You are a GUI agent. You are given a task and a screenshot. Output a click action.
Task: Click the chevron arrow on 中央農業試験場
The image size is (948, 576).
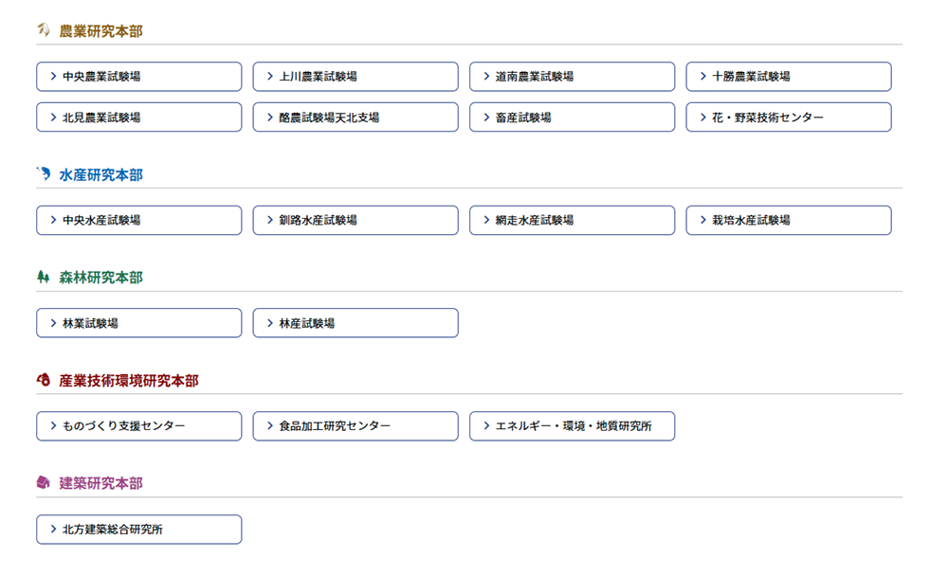(53, 77)
